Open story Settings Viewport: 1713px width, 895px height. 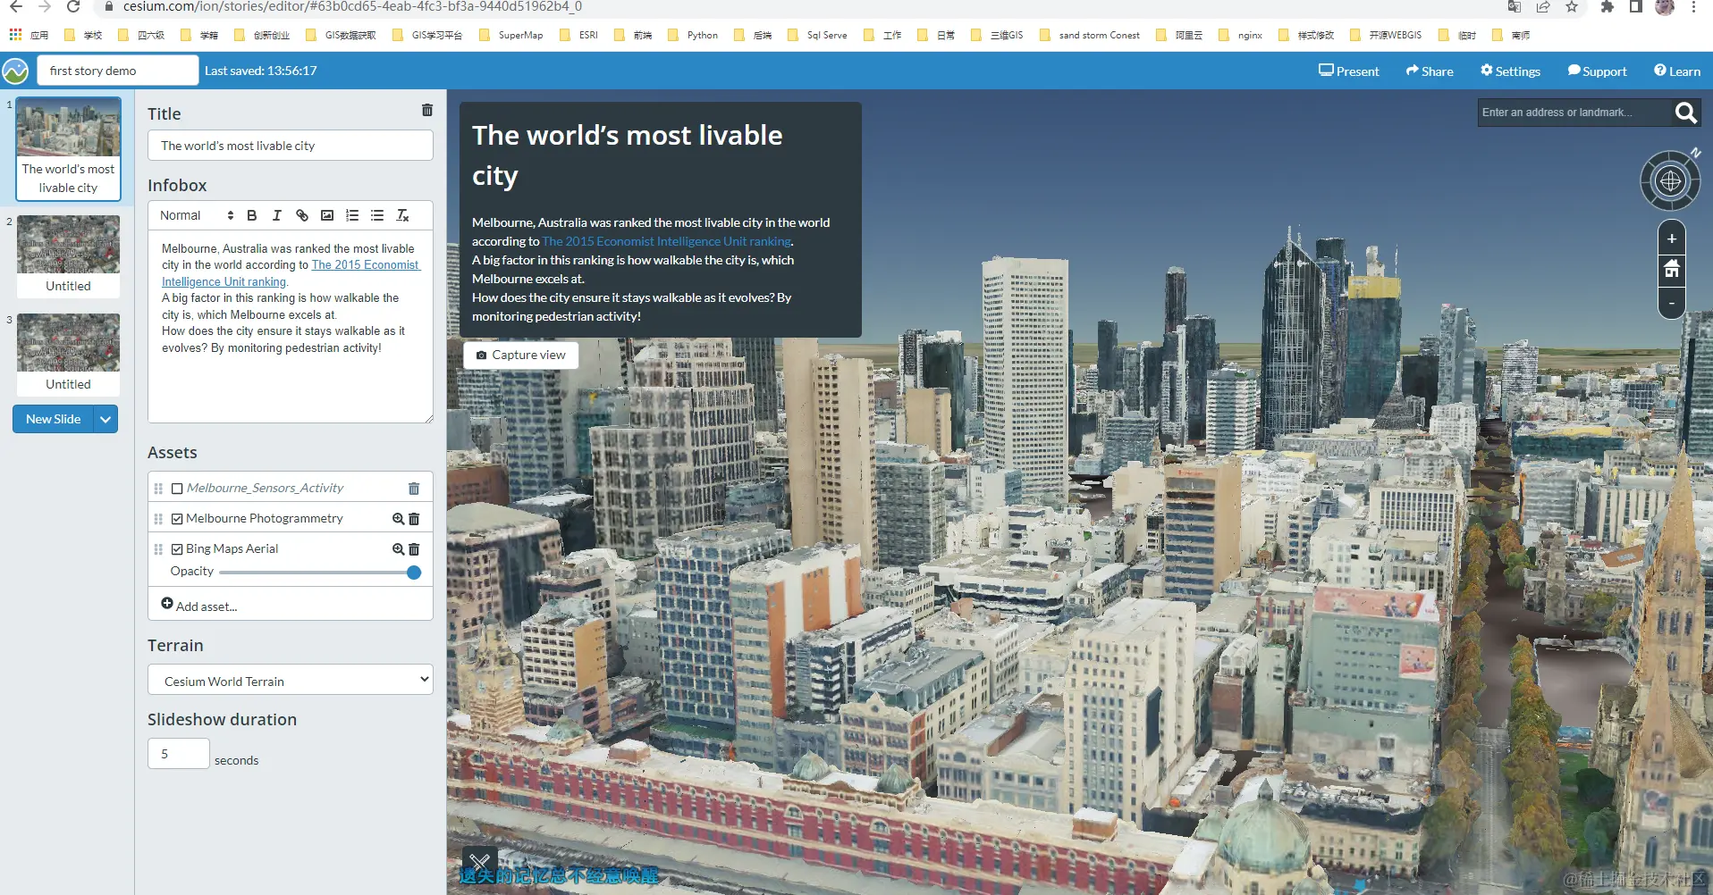tap(1510, 71)
